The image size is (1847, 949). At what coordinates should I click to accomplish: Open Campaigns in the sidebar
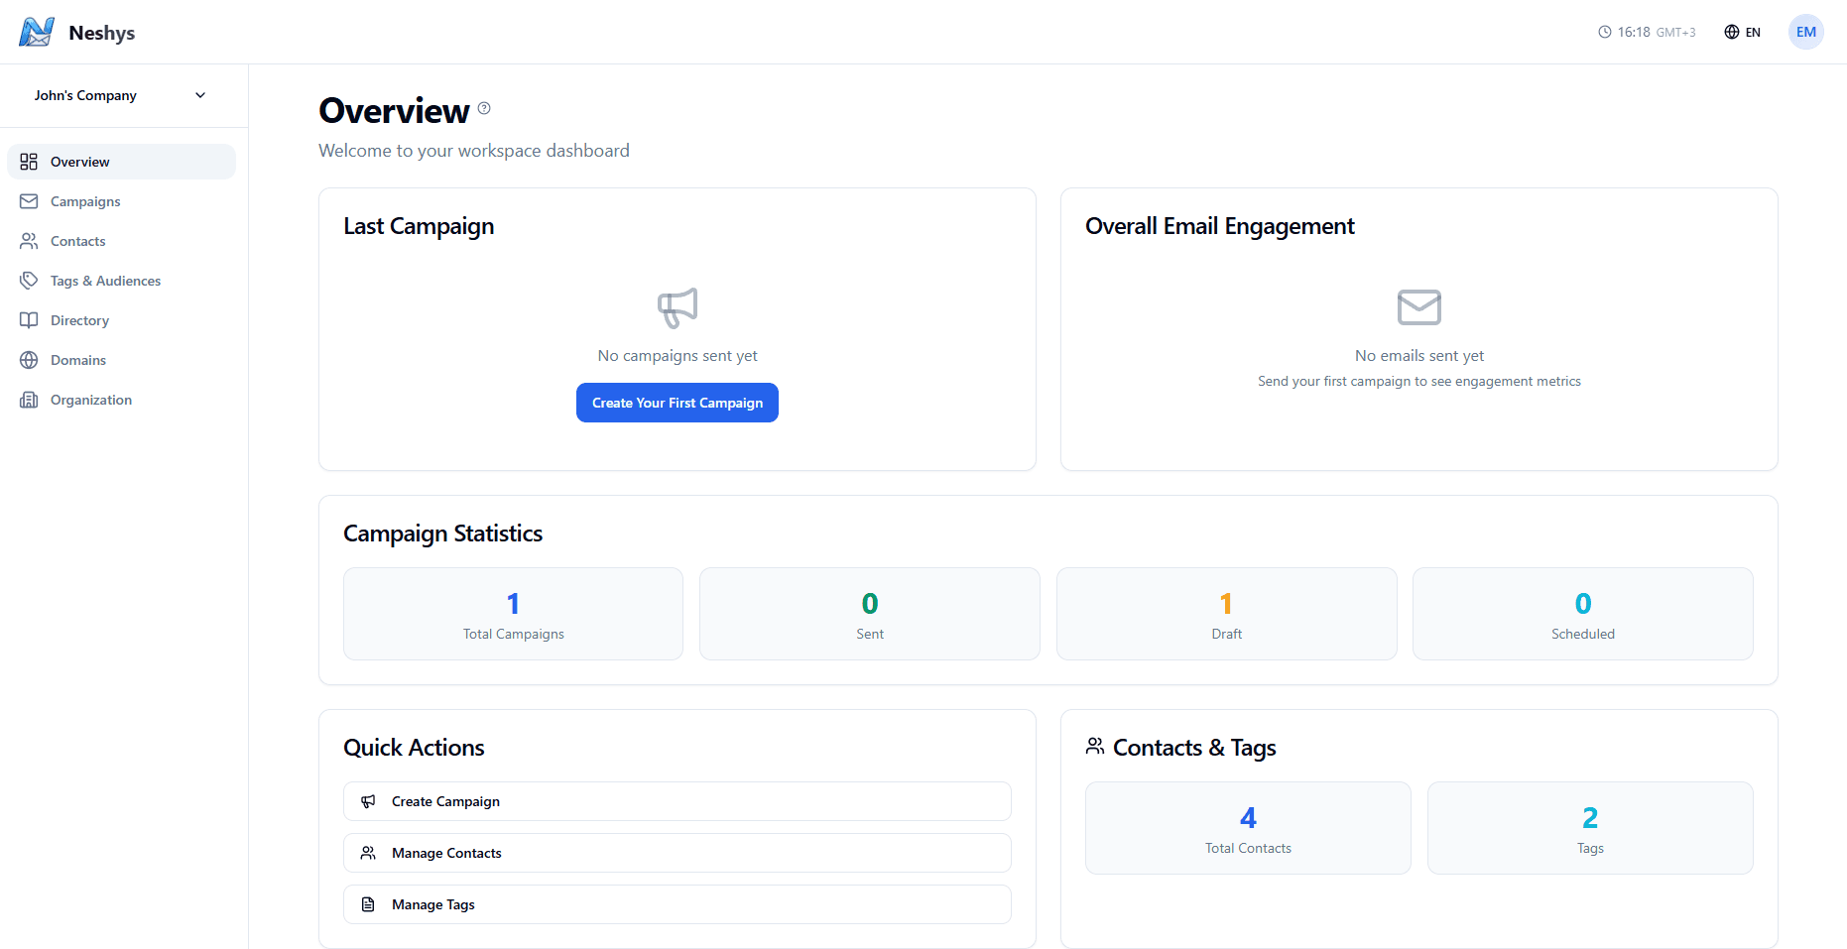point(85,201)
